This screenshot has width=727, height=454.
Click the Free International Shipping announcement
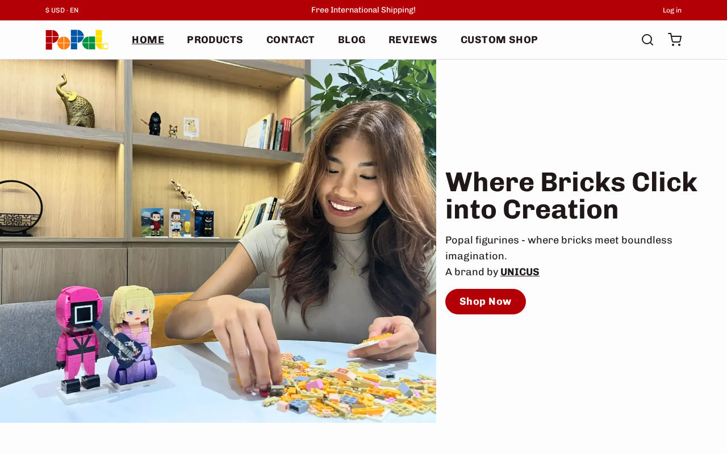363,10
